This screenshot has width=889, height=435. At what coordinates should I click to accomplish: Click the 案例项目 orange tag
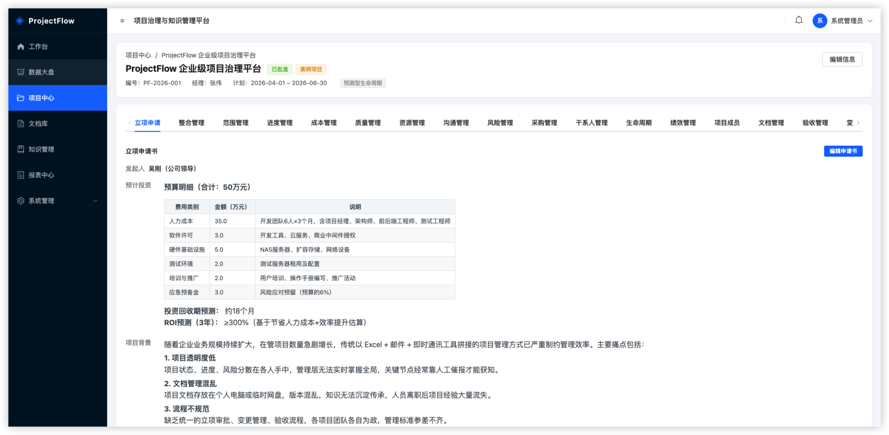pos(311,69)
